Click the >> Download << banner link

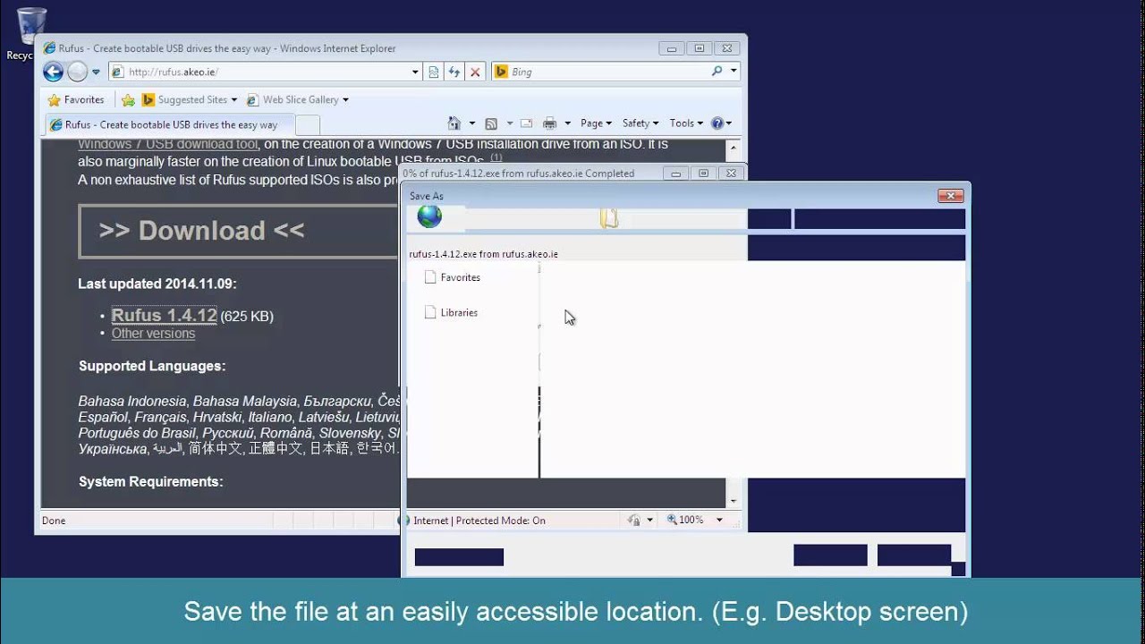coord(238,231)
